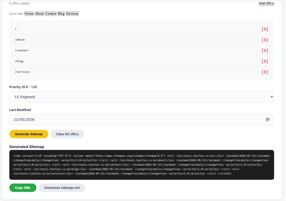286x201 pixels.
Task: Quick add the Home page
Action: (29, 14)
